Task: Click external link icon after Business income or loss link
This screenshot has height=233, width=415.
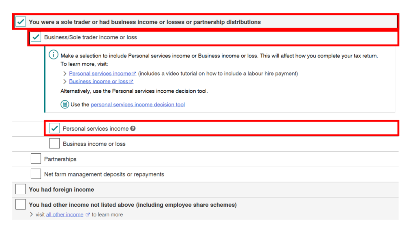Action: click(131, 81)
